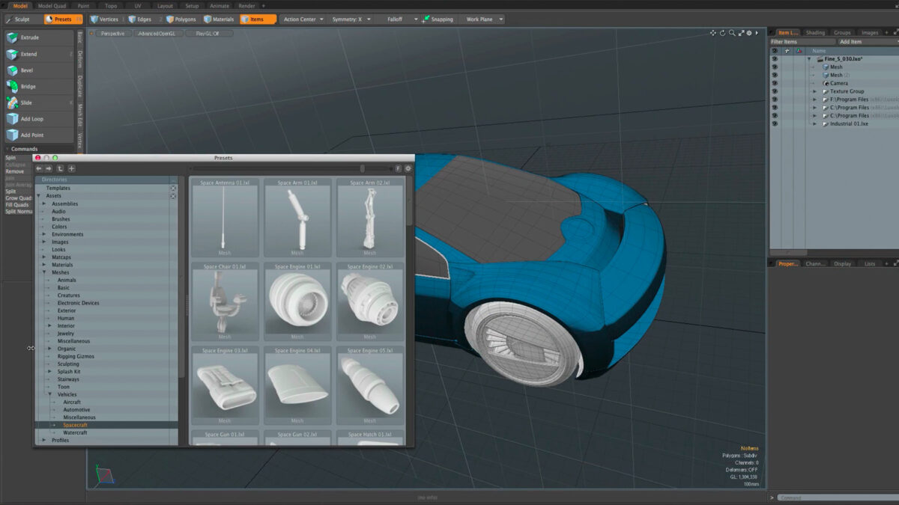Viewport: 899px width, 505px height.
Task: Click the Add Item button
Action: click(x=850, y=42)
